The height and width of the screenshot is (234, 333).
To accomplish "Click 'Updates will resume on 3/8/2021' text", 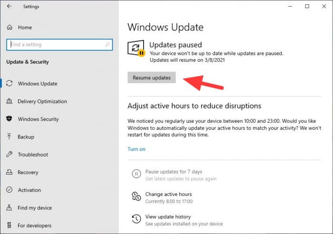I will [187, 60].
